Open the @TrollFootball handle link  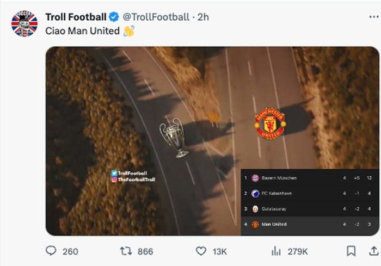156,17
